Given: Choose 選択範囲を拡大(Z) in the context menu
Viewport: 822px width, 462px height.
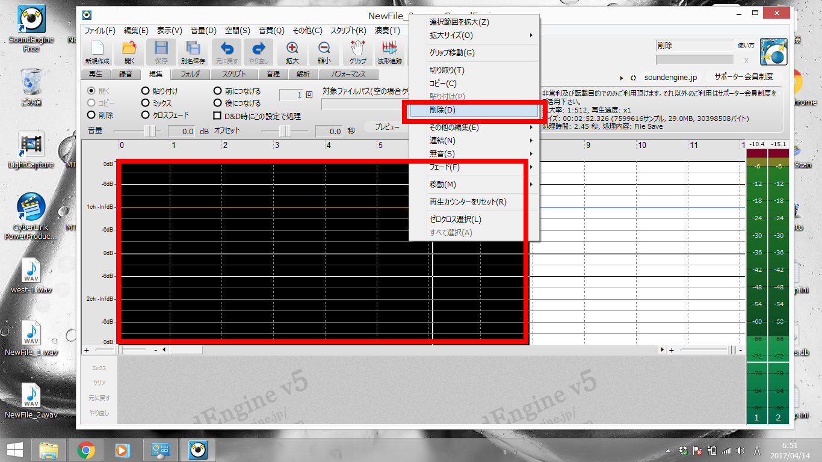Looking at the screenshot, I should (474, 22).
